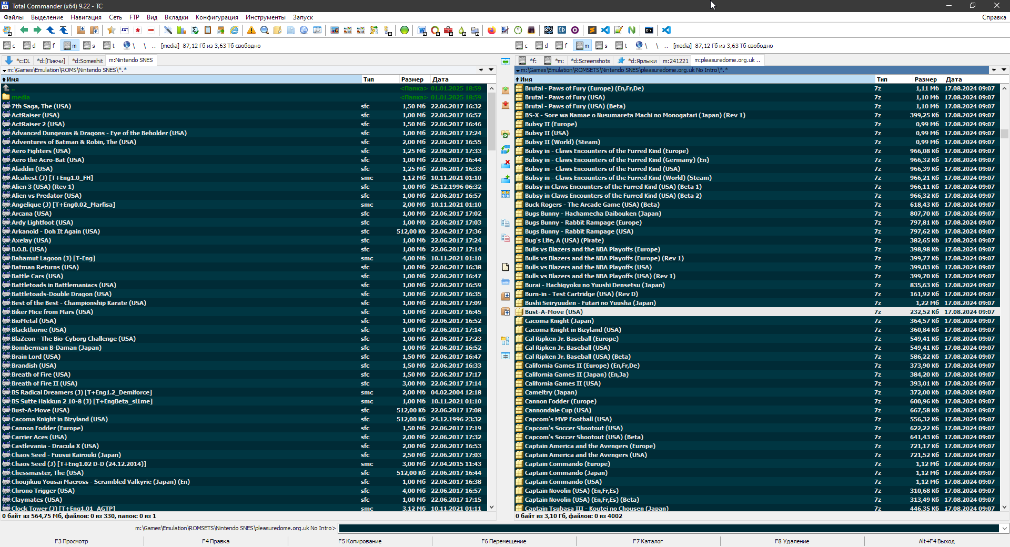The width and height of the screenshot is (1010, 547).
Task: Open Internet Explorer toolbar icon
Action: pyautogui.click(x=234, y=31)
